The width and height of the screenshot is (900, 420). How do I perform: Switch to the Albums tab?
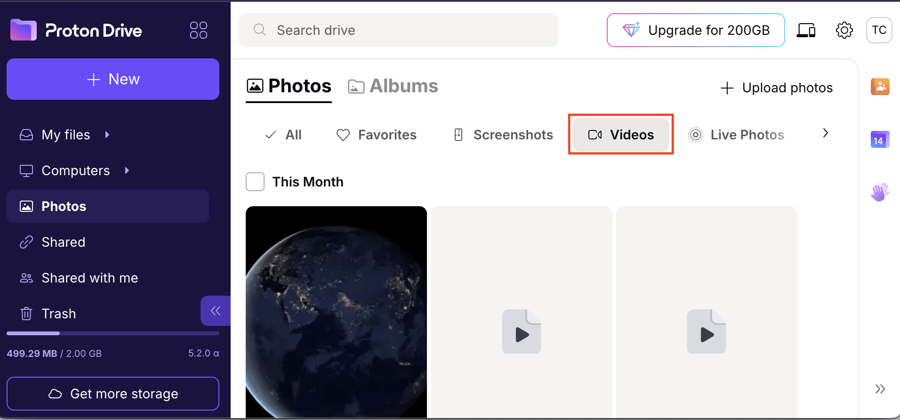[x=393, y=87]
